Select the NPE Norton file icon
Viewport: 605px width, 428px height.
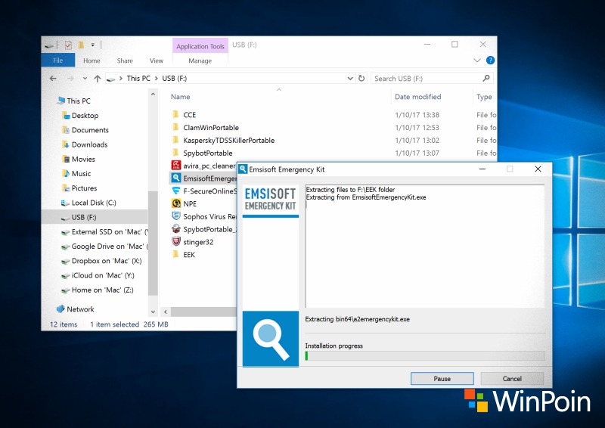(x=176, y=203)
